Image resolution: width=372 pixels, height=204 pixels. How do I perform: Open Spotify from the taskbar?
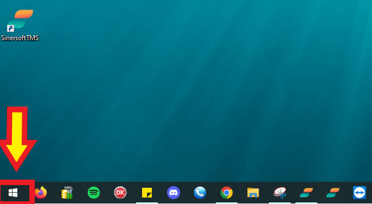click(94, 193)
